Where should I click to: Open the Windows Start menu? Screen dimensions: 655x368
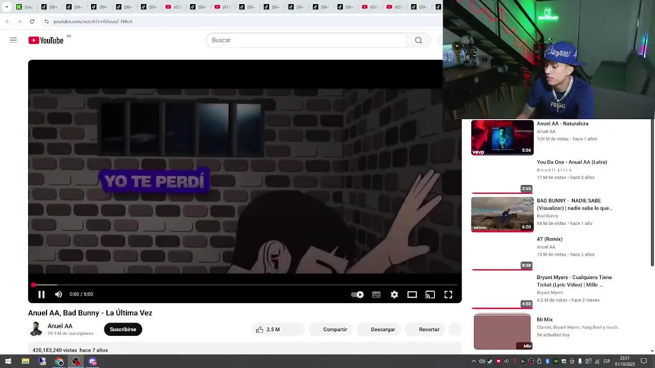click(8, 361)
